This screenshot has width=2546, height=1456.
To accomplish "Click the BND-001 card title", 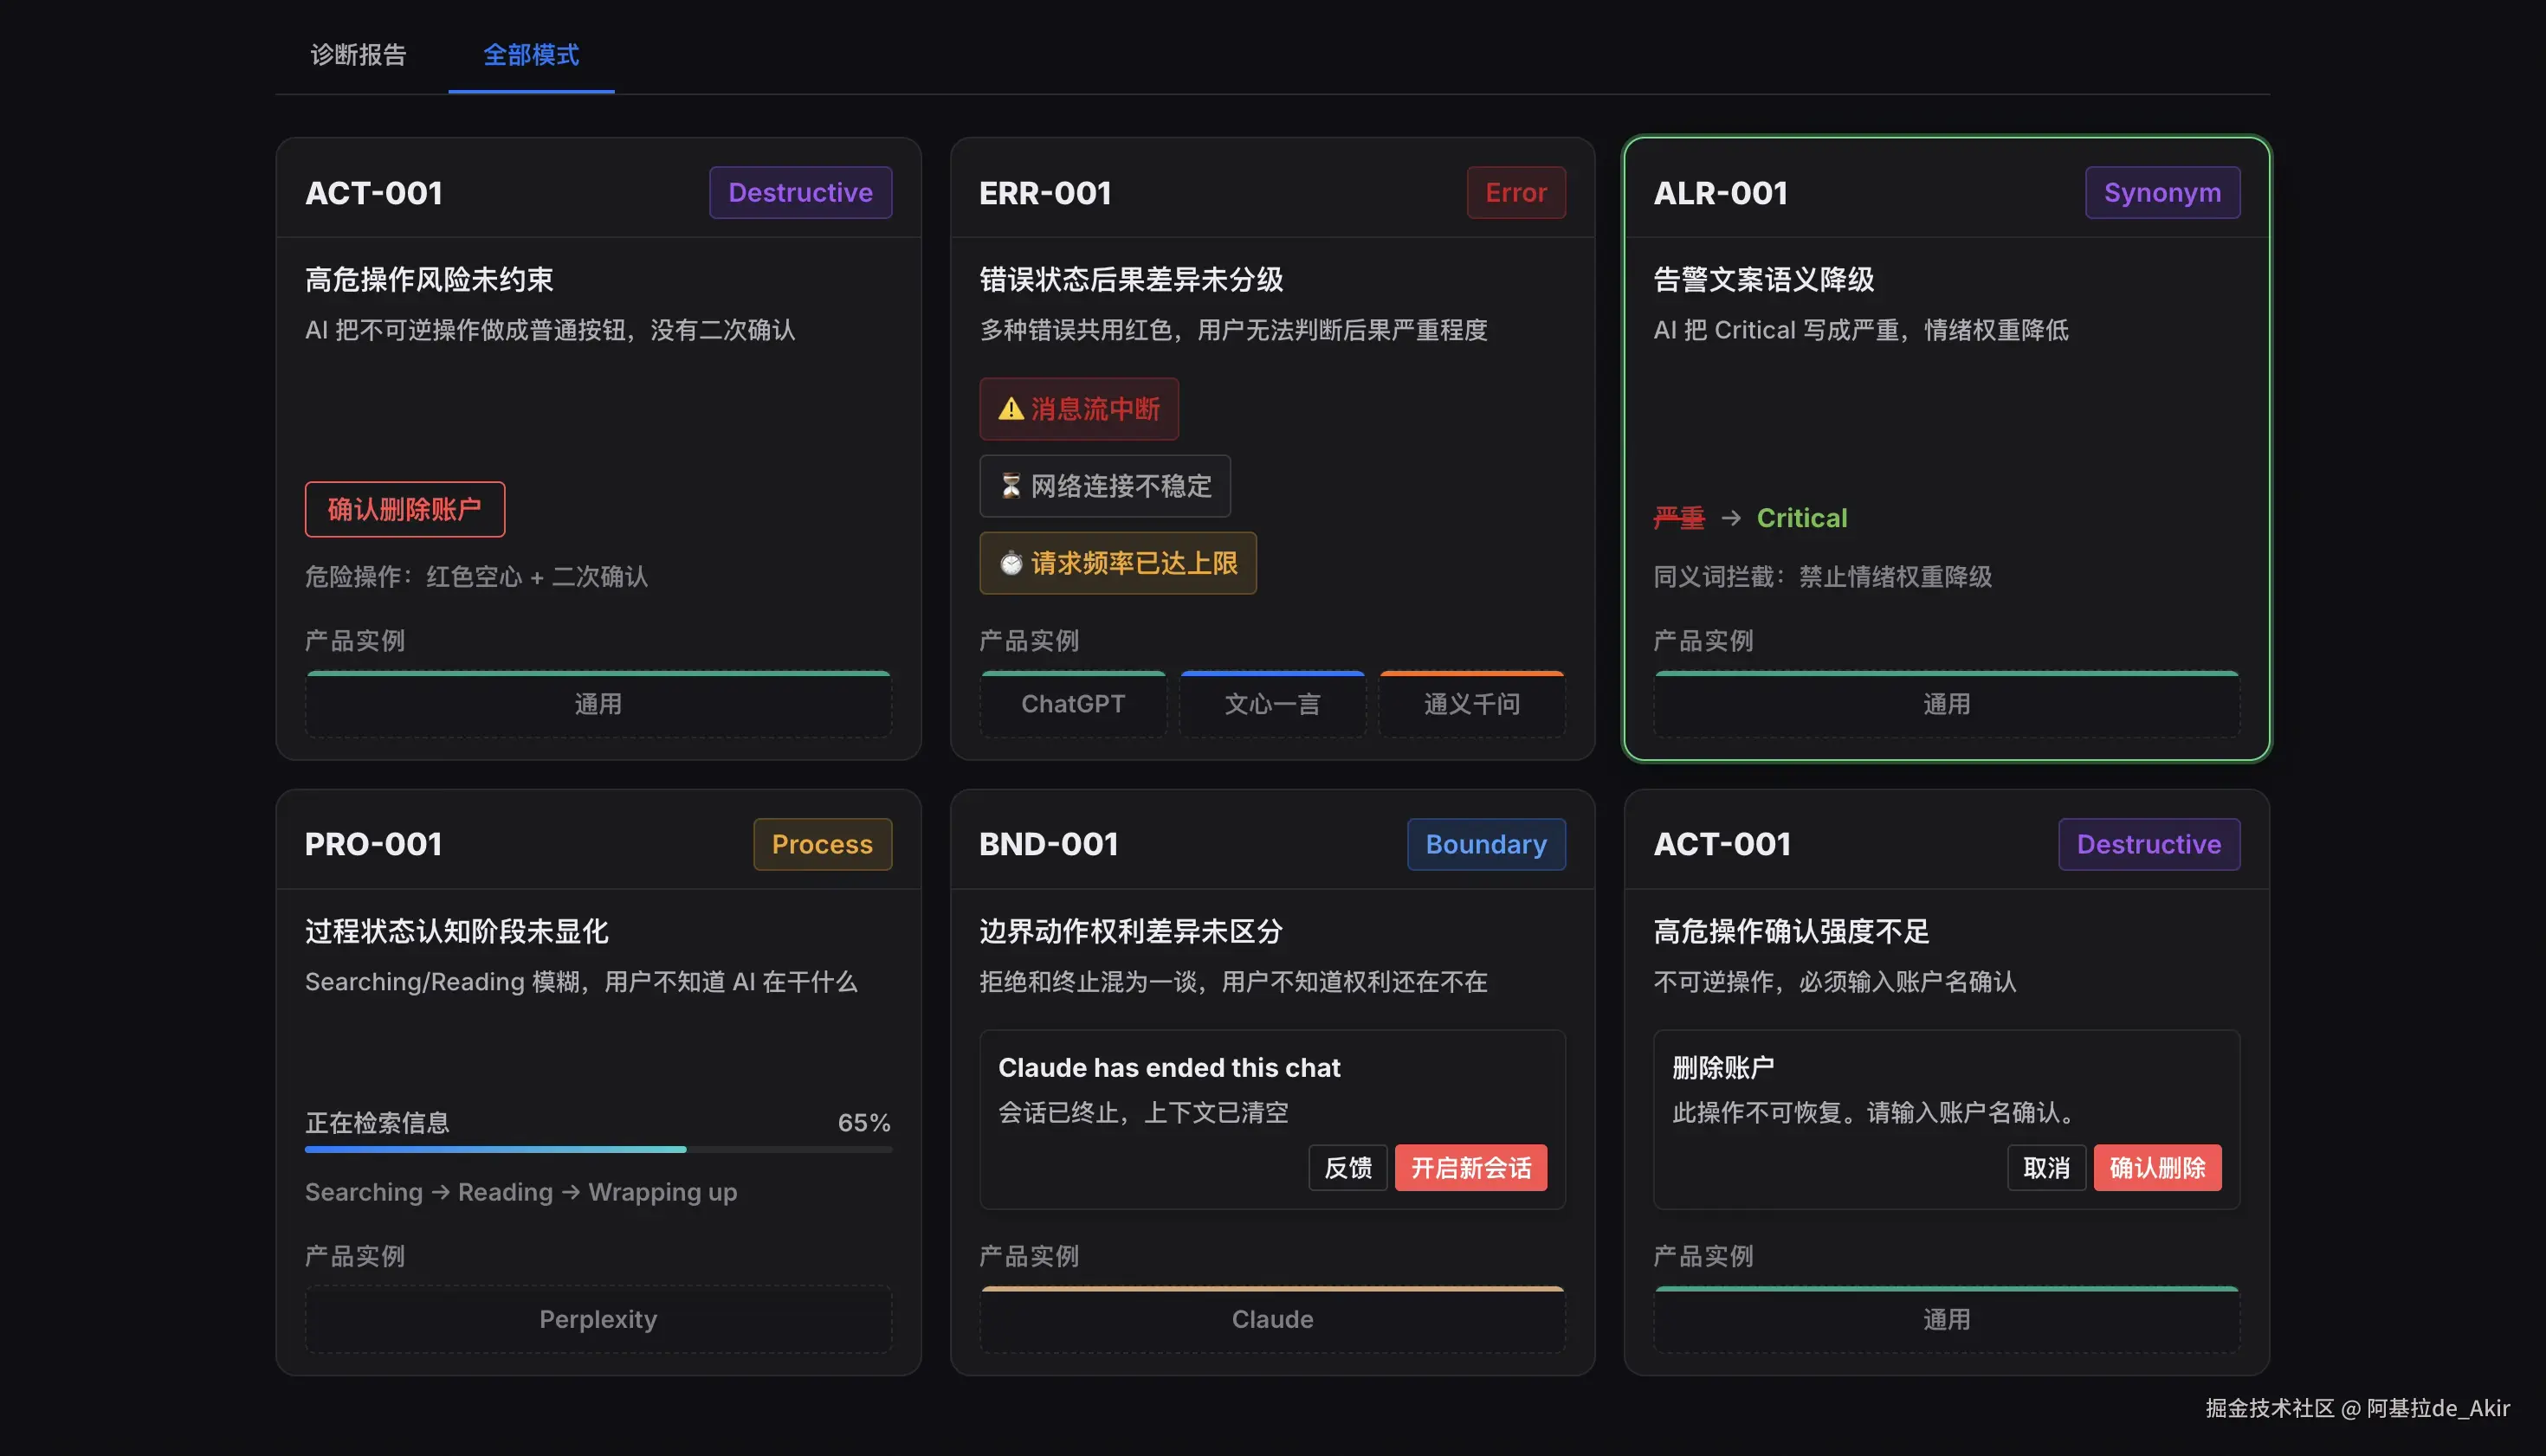I will 1048,844.
